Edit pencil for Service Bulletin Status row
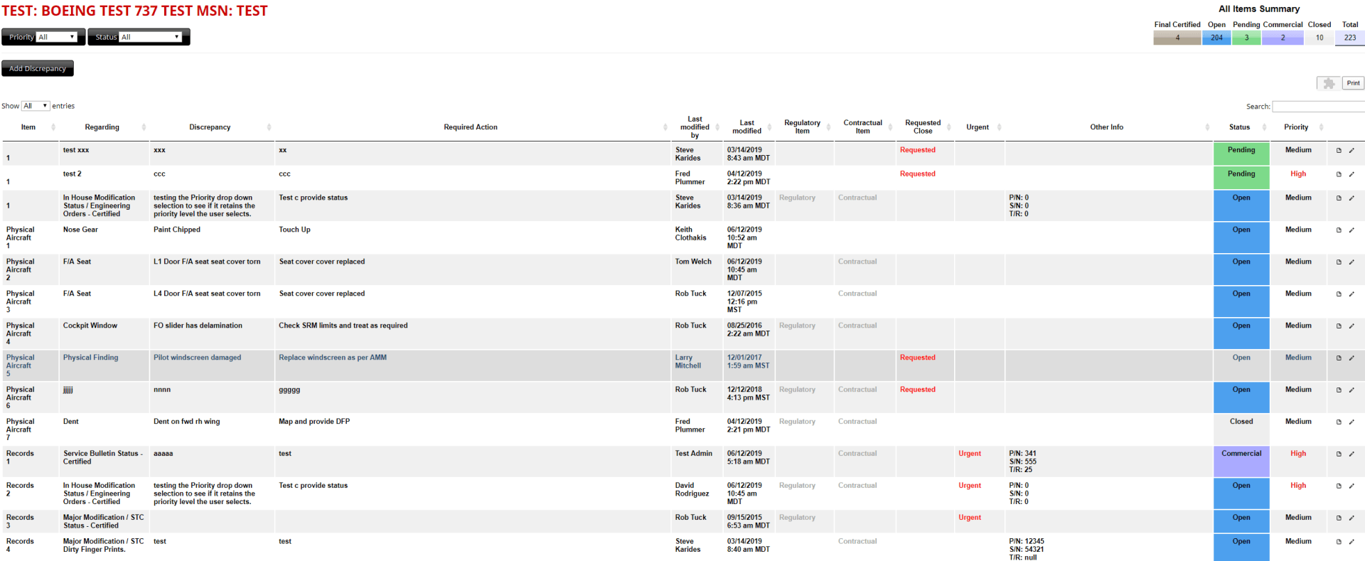Image resolution: width=1365 pixels, height=561 pixels. coord(1351,454)
